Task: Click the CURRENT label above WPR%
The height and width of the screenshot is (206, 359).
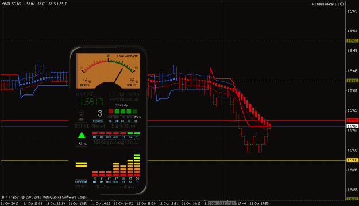Action: click(82, 182)
